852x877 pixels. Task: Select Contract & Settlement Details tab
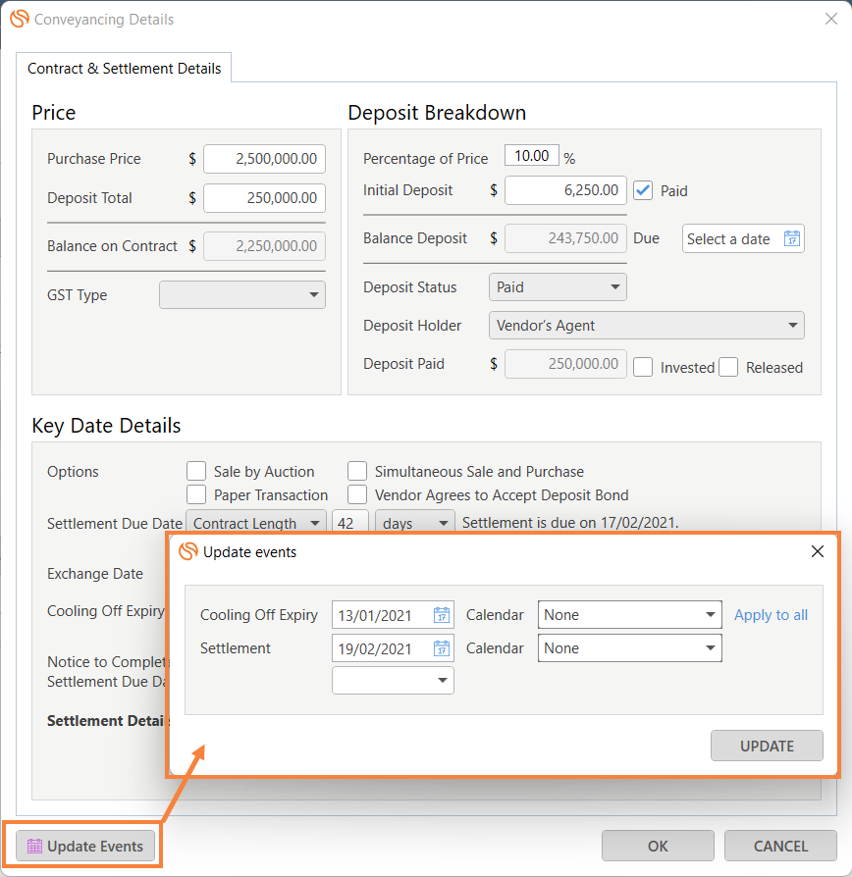124,69
